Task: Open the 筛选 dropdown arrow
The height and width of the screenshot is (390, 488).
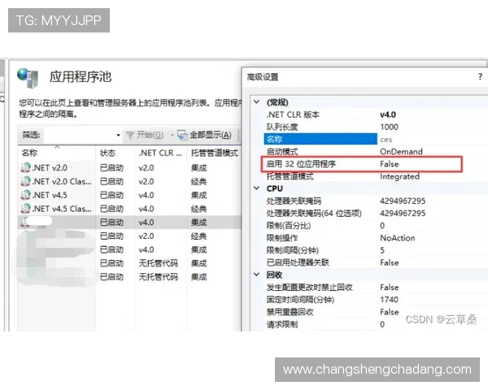Action: point(118,135)
